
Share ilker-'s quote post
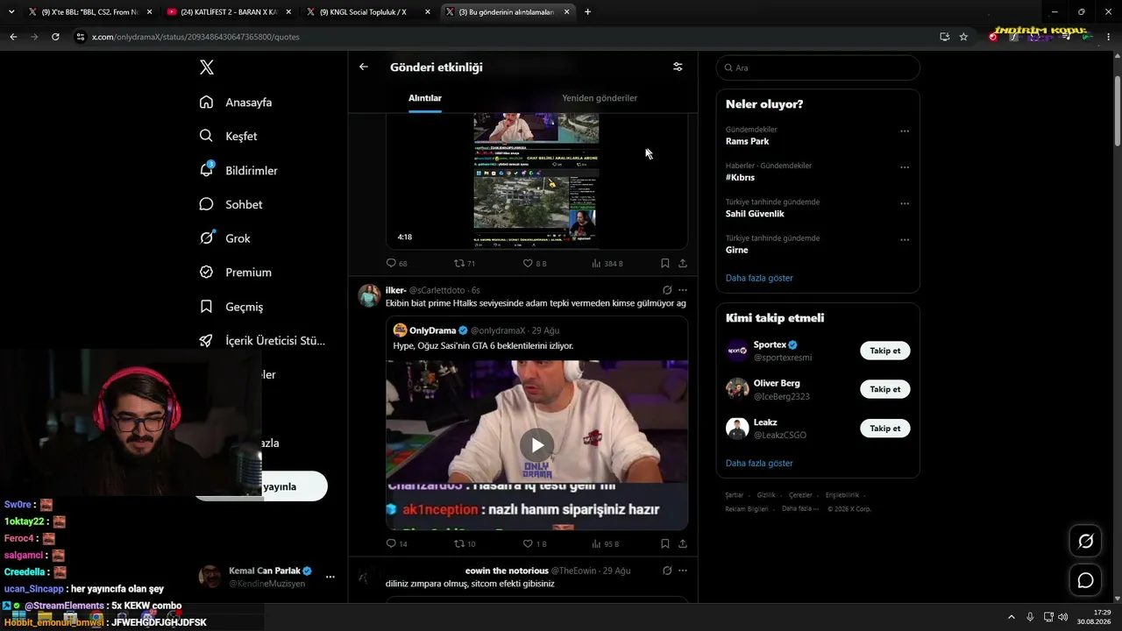click(683, 543)
